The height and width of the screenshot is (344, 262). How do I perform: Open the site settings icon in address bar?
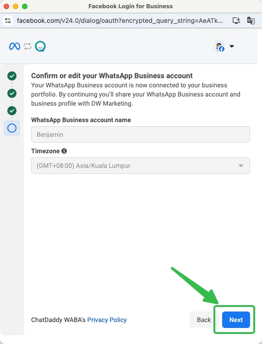point(8,21)
